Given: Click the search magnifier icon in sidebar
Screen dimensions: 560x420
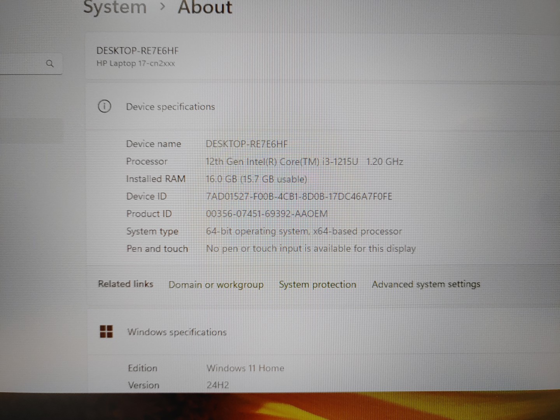Looking at the screenshot, I should click(x=50, y=63).
